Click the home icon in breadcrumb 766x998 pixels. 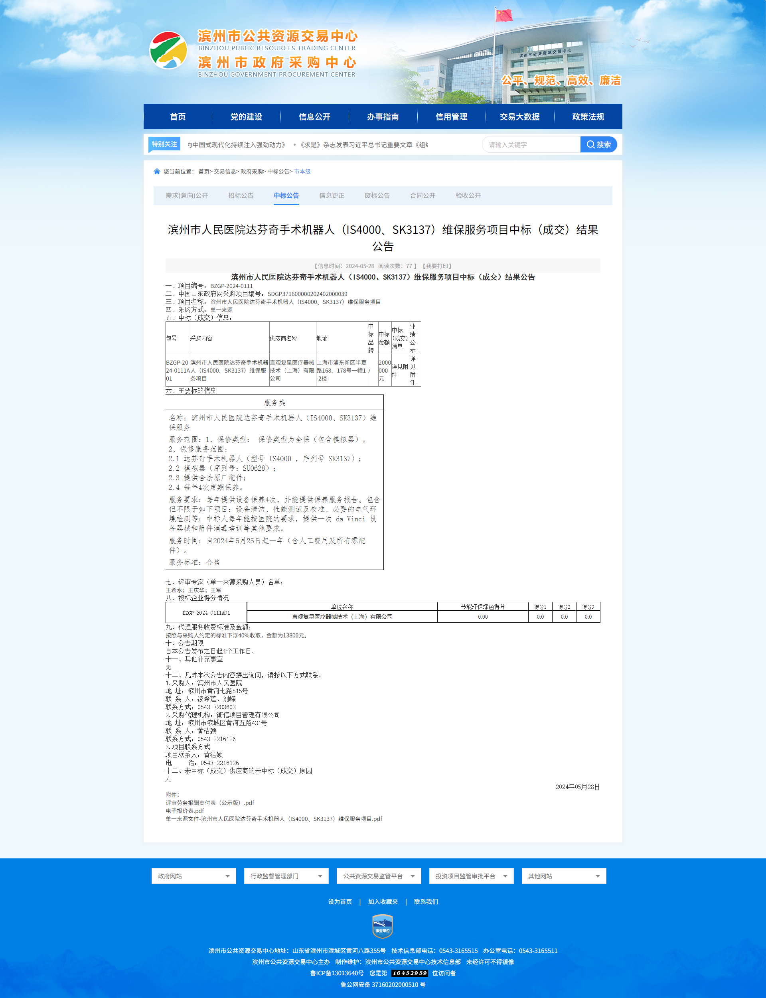click(x=157, y=172)
